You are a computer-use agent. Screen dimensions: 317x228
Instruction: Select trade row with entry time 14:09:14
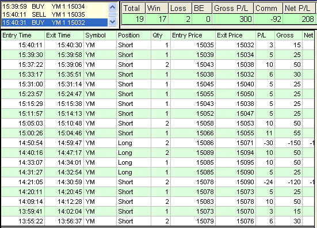click(x=158, y=202)
